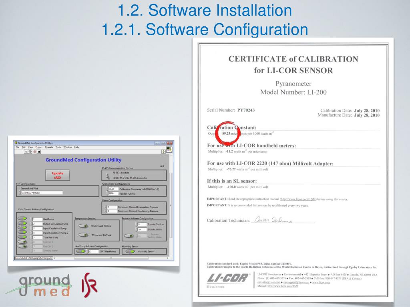
Task: Flip the RS-485 Communication Option switch
Action: (108, 176)
